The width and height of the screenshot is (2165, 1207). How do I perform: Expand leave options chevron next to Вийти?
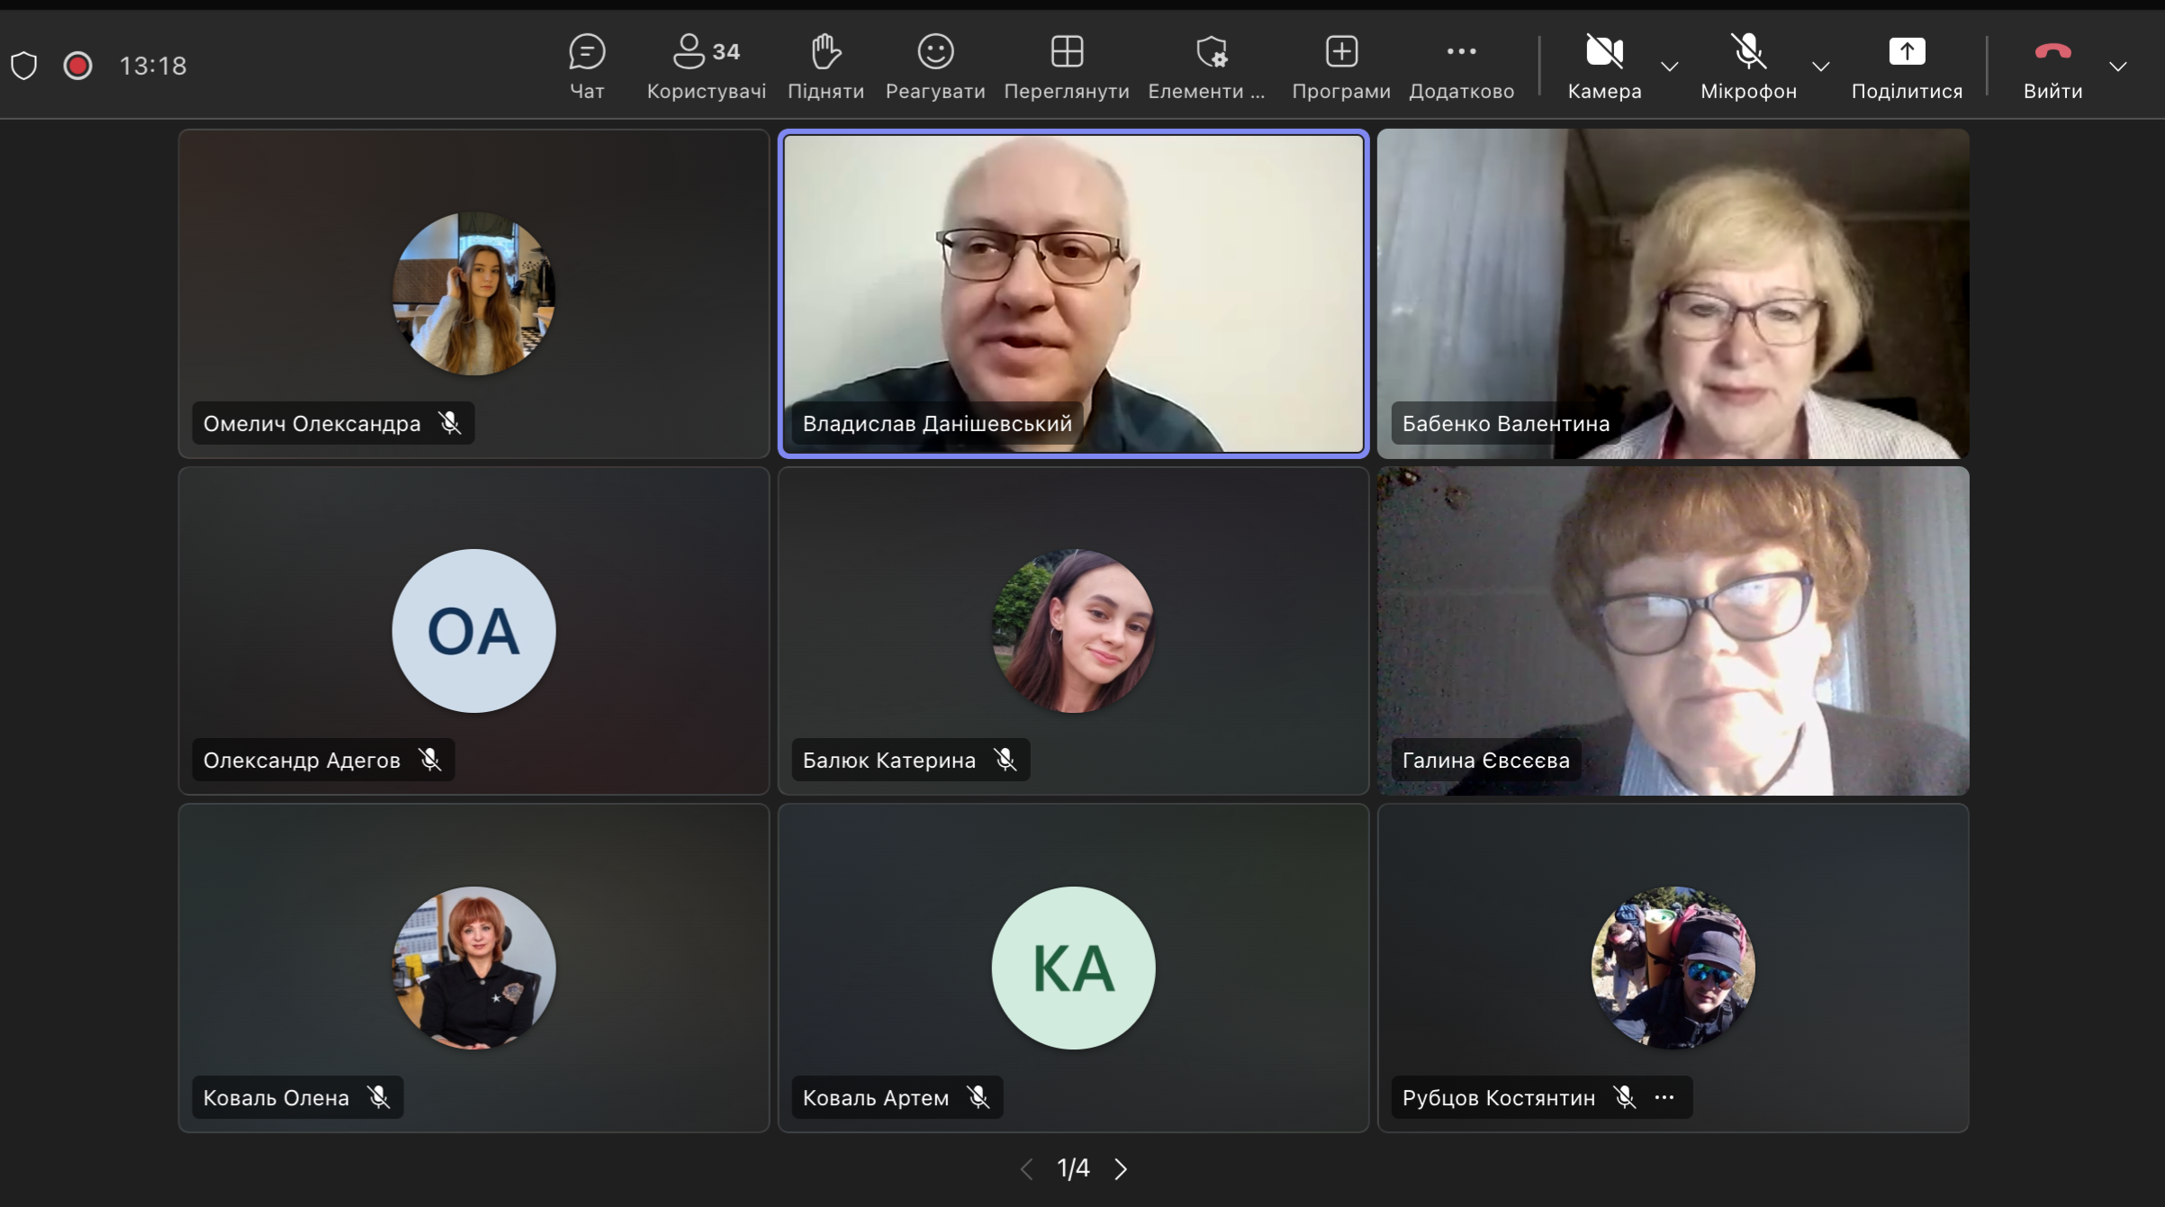[2117, 67]
